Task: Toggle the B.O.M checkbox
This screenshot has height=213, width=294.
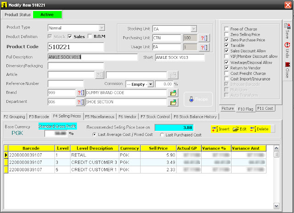Action: pos(90,36)
